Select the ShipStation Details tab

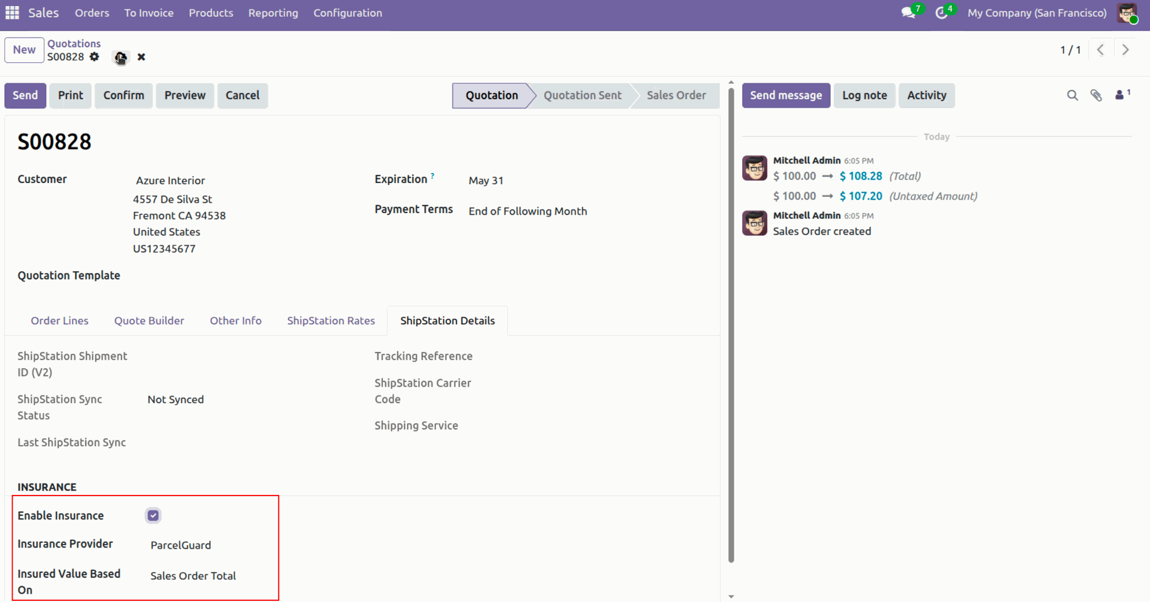tap(447, 321)
